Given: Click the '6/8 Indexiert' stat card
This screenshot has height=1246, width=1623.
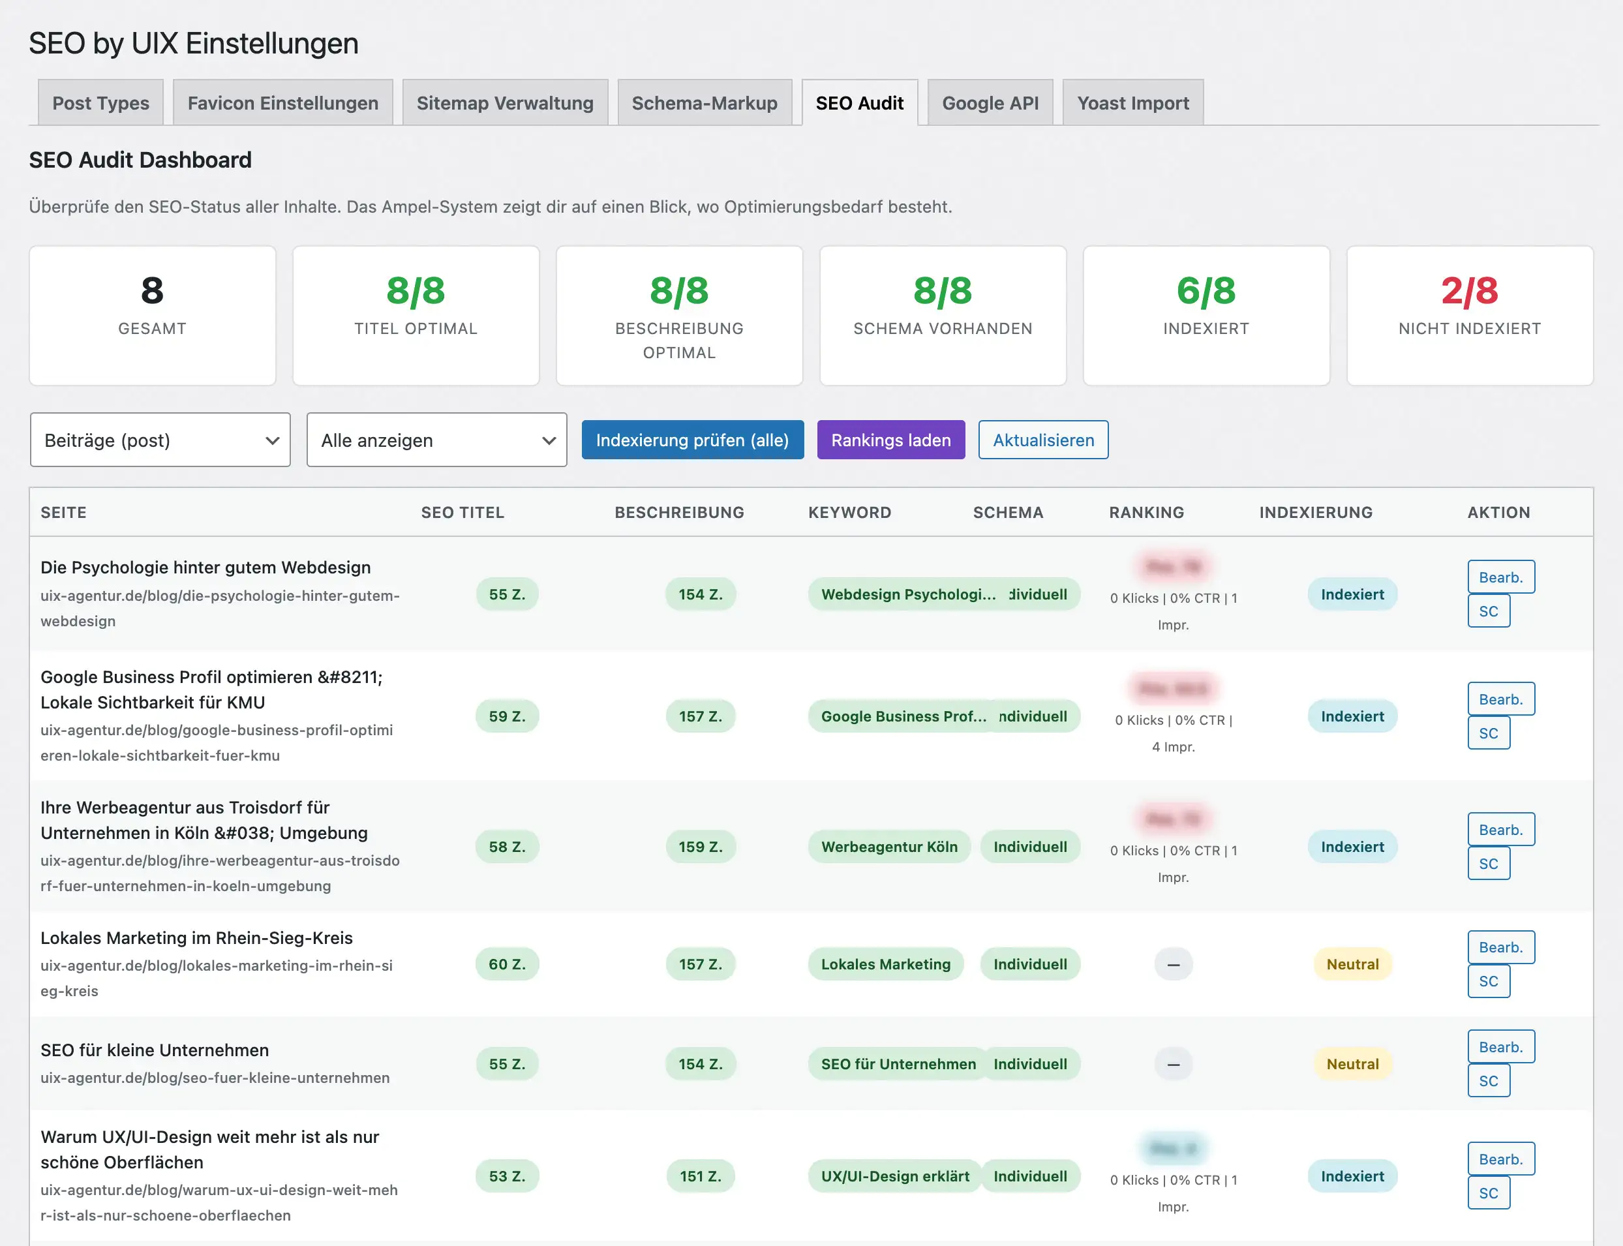Looking at the screenshot, I should (x=1206, y=316).
